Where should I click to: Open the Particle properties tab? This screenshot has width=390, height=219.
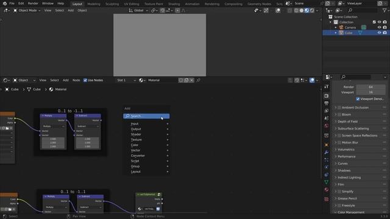click(x=327, y=159)
